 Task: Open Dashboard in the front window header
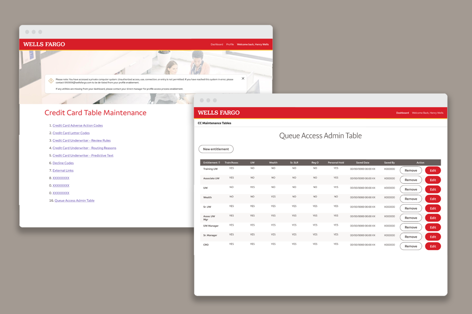click(402, 113)
